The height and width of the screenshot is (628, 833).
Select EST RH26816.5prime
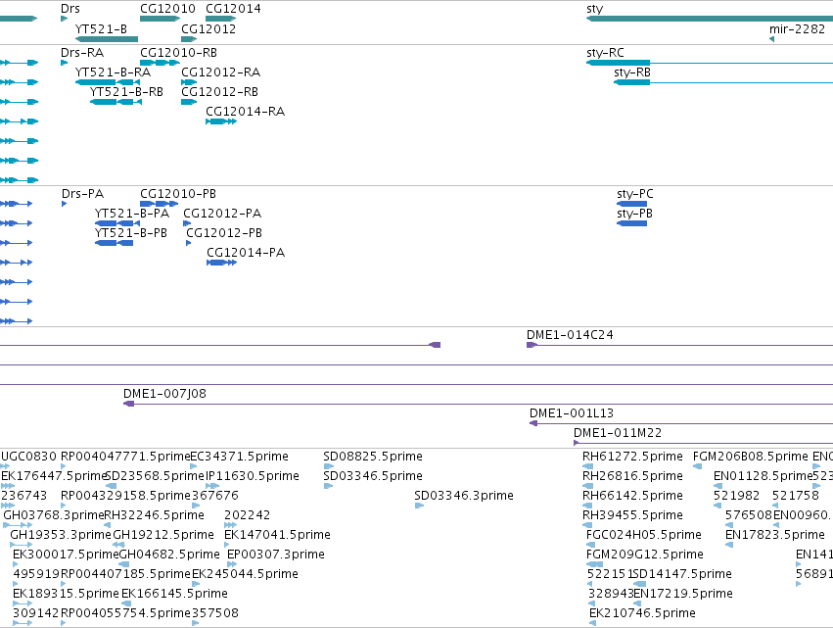coord(632,476)
